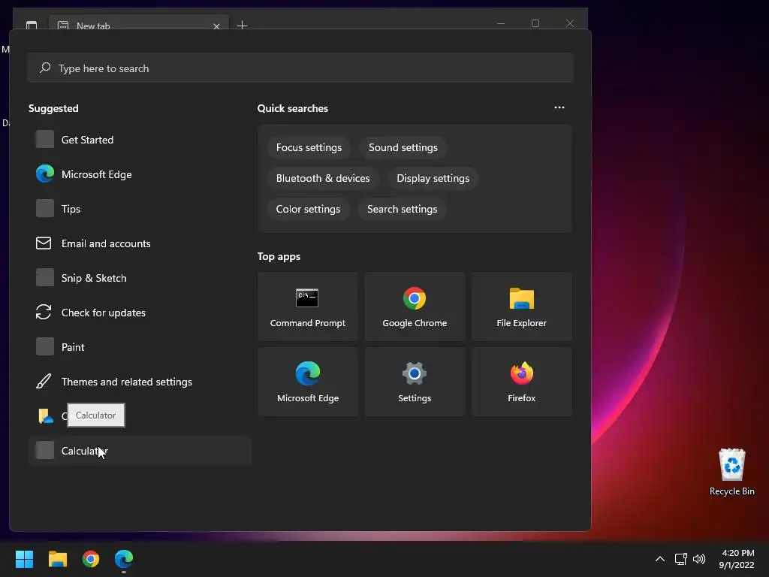This screenshot has height=577, width=769.
Task: Click the tab actions icon in Edge
Action: click(32, 25)
